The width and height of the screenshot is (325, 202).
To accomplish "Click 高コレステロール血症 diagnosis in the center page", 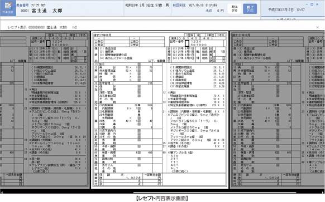I will point(116,58).
